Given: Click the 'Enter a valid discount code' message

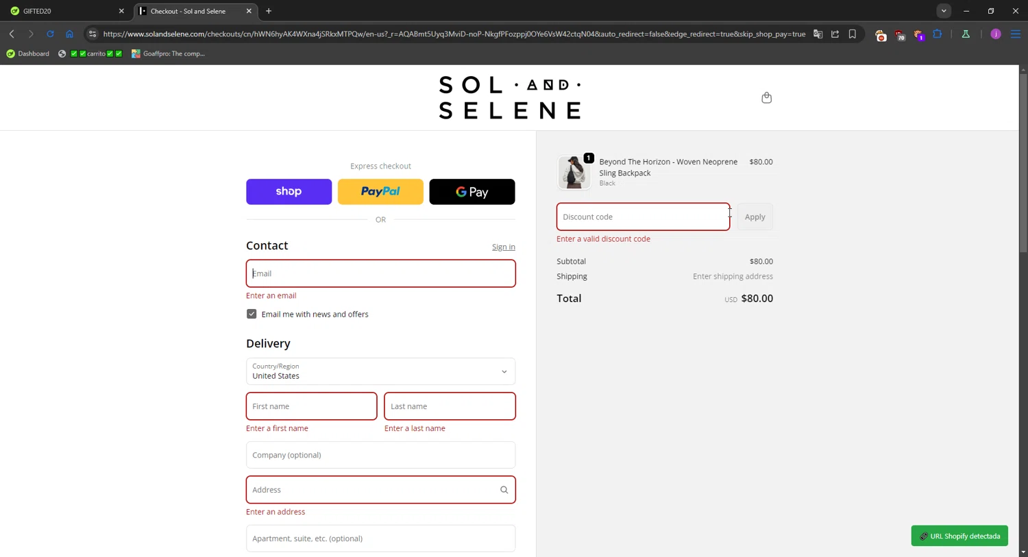Looking at the screenshot, I should (x=603, y=239).
